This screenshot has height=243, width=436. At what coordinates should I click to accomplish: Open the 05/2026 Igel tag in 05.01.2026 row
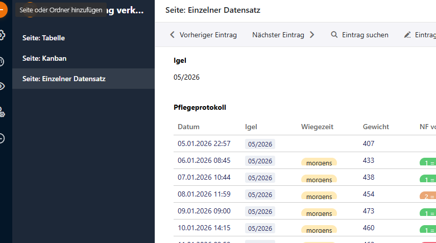(x=260, y=144)
